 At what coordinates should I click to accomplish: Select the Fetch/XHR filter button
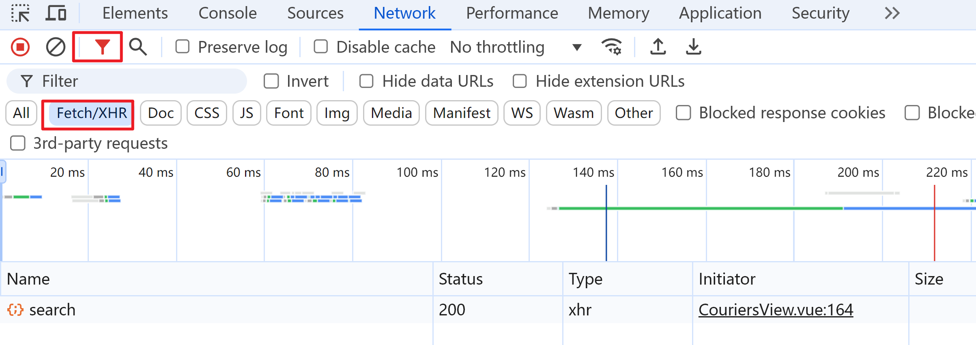(x=92, y=113)
